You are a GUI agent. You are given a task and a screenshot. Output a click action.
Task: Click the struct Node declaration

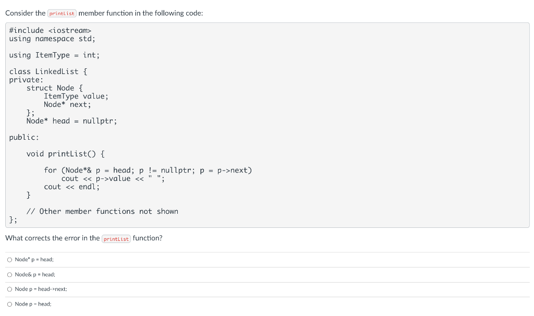54,88
